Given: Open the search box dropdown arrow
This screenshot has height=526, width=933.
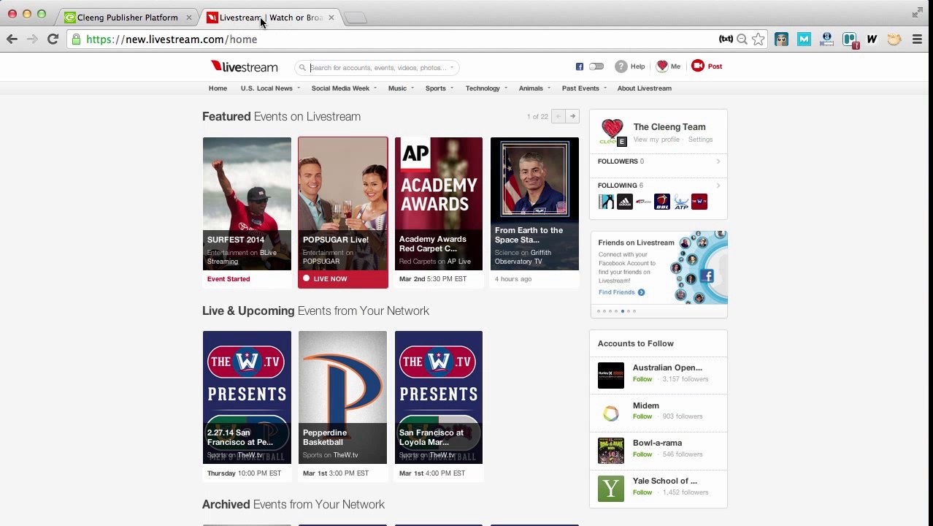Looking at the screenshot, I should 452,67.
